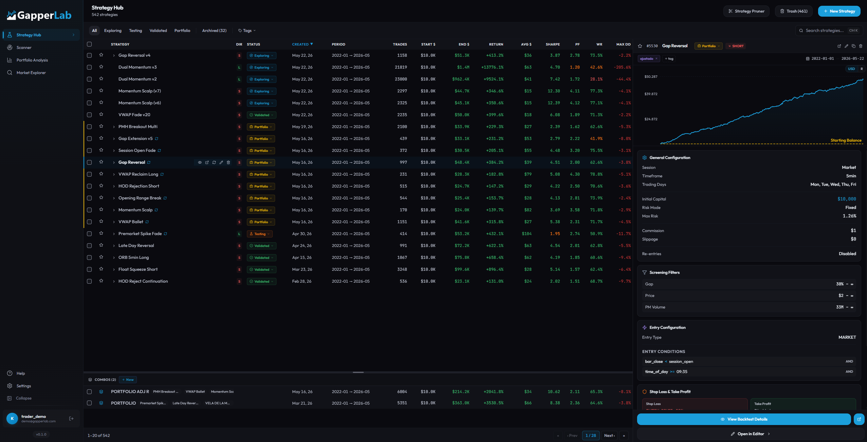Click pencil edit icon on Gap Reversal row
This screenshot has width=867, height=442.
pyautogui.click(x=221, y=162)
